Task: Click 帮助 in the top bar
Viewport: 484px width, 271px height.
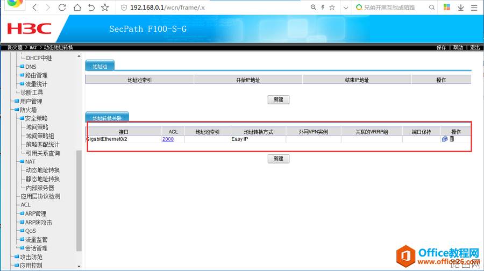Action: pos(458,47)
